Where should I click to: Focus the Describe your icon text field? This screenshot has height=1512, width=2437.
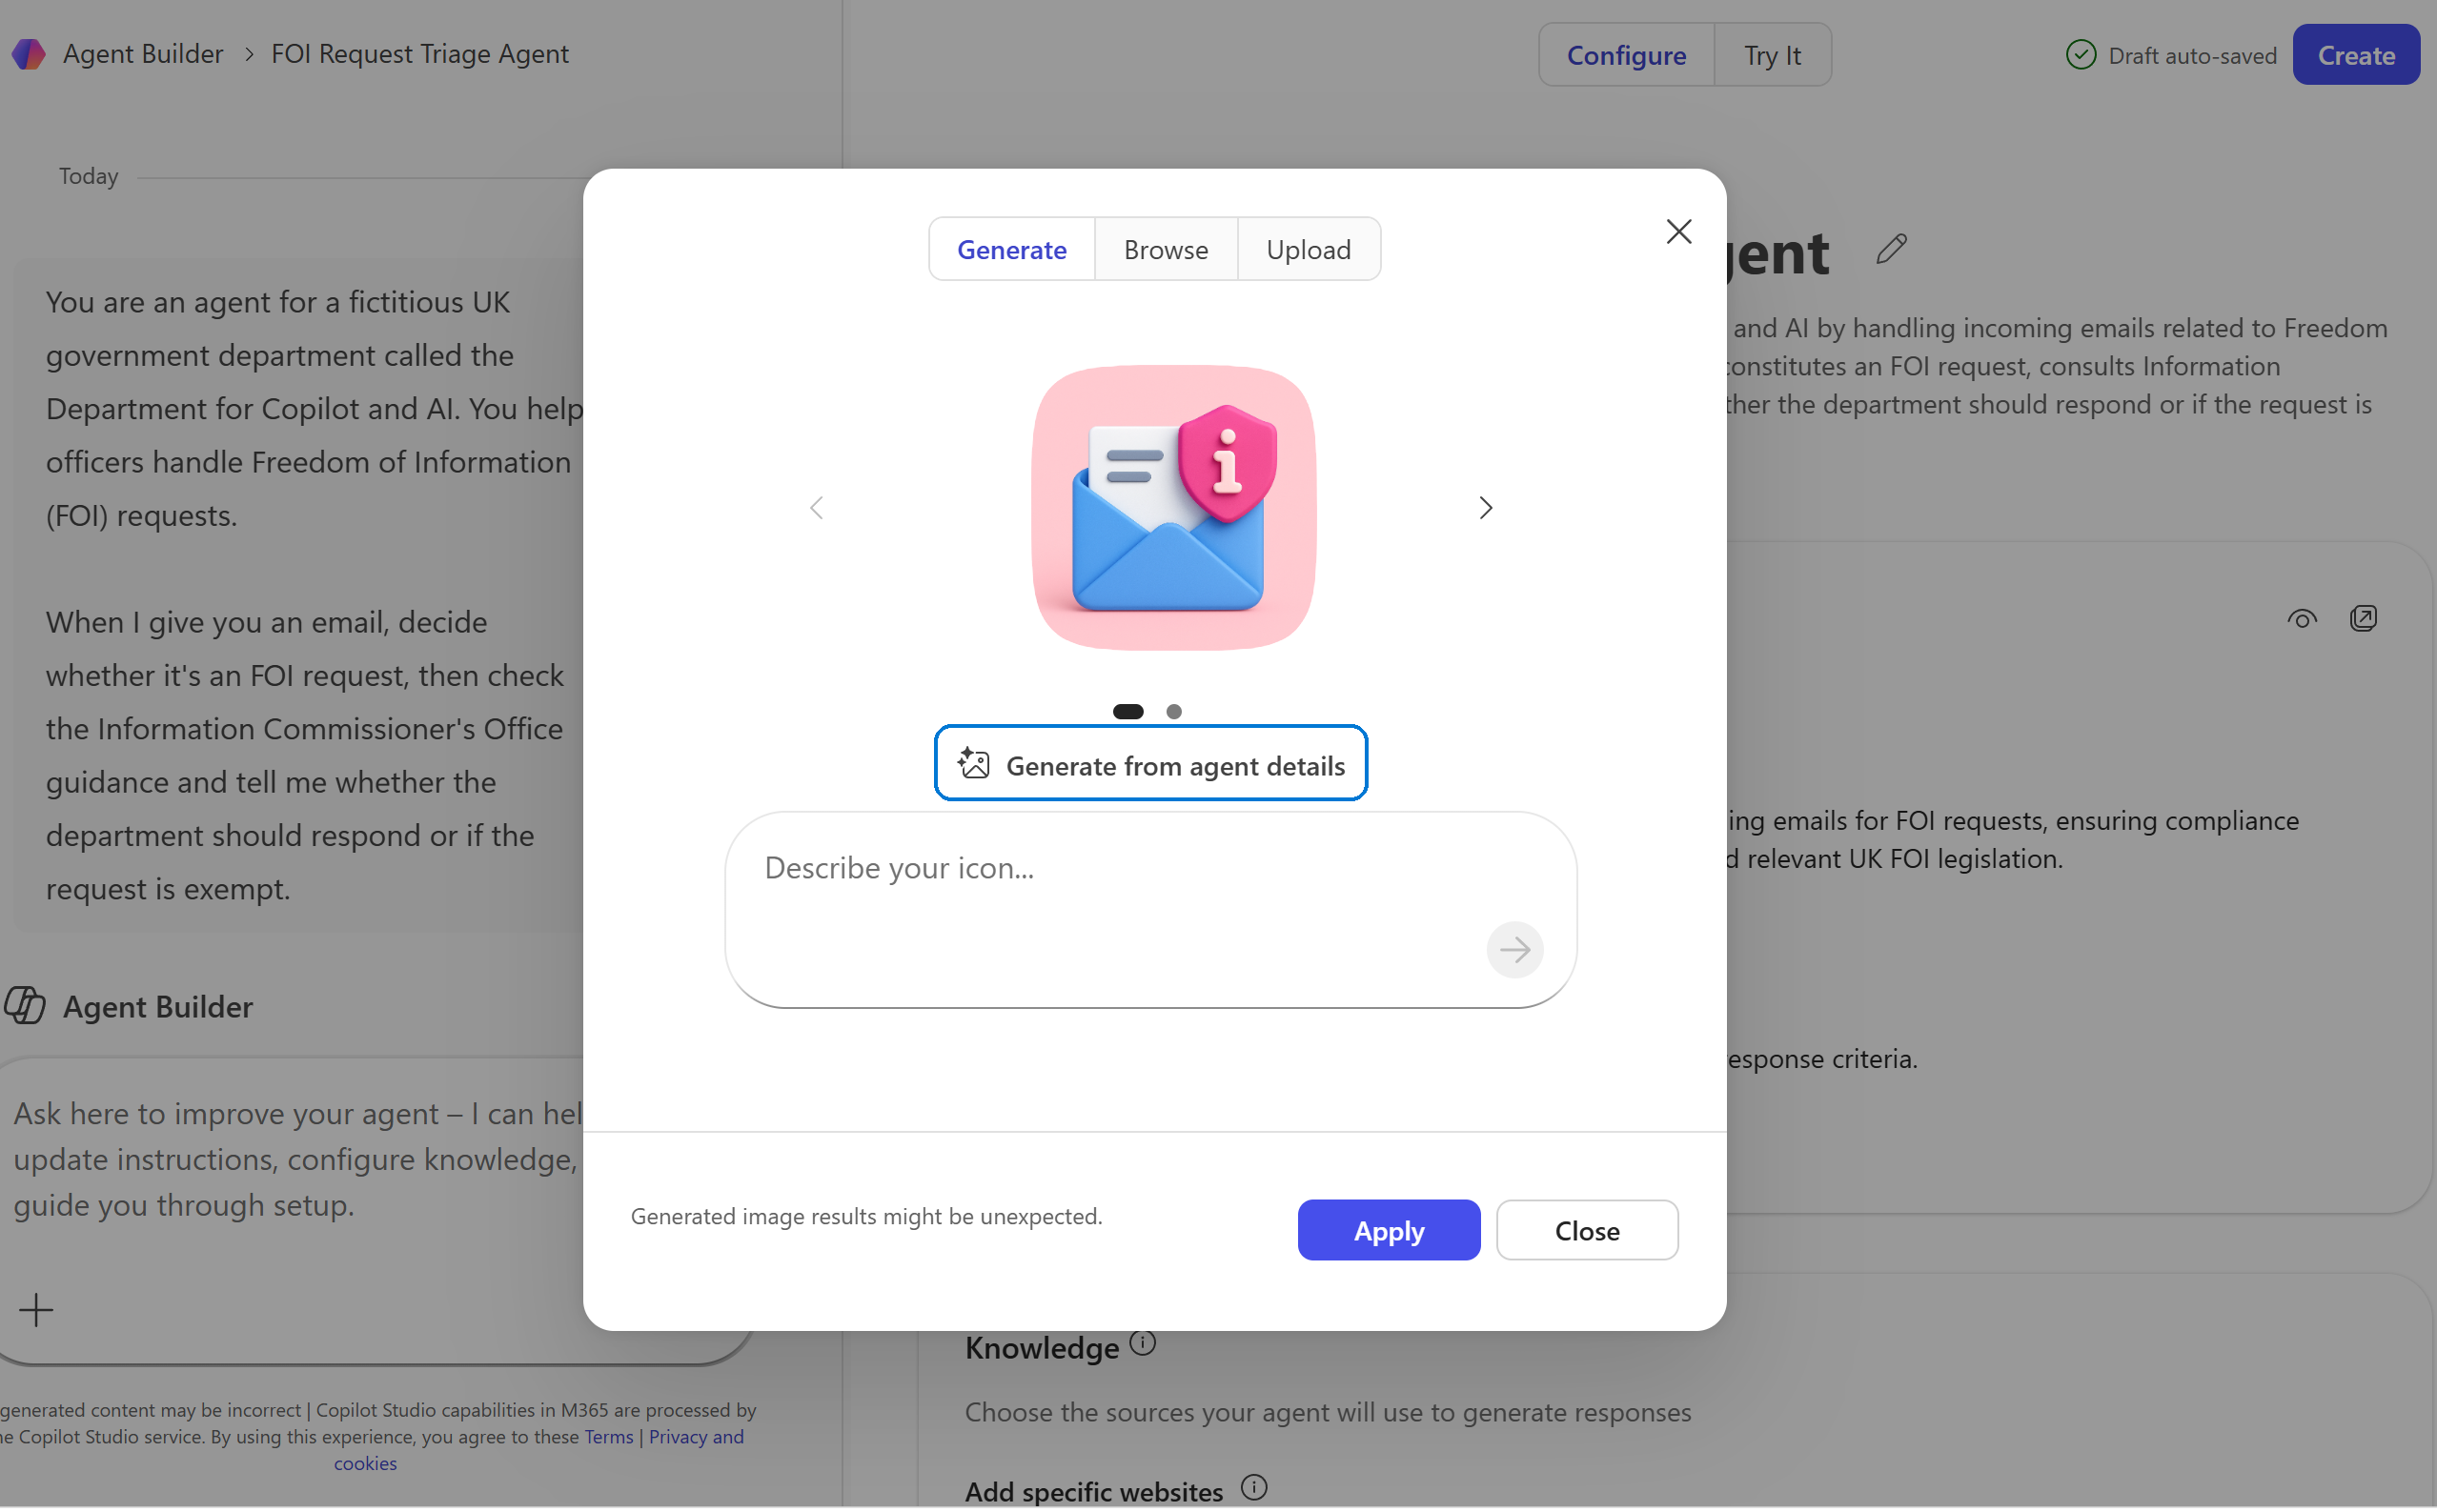(1150, 910)
